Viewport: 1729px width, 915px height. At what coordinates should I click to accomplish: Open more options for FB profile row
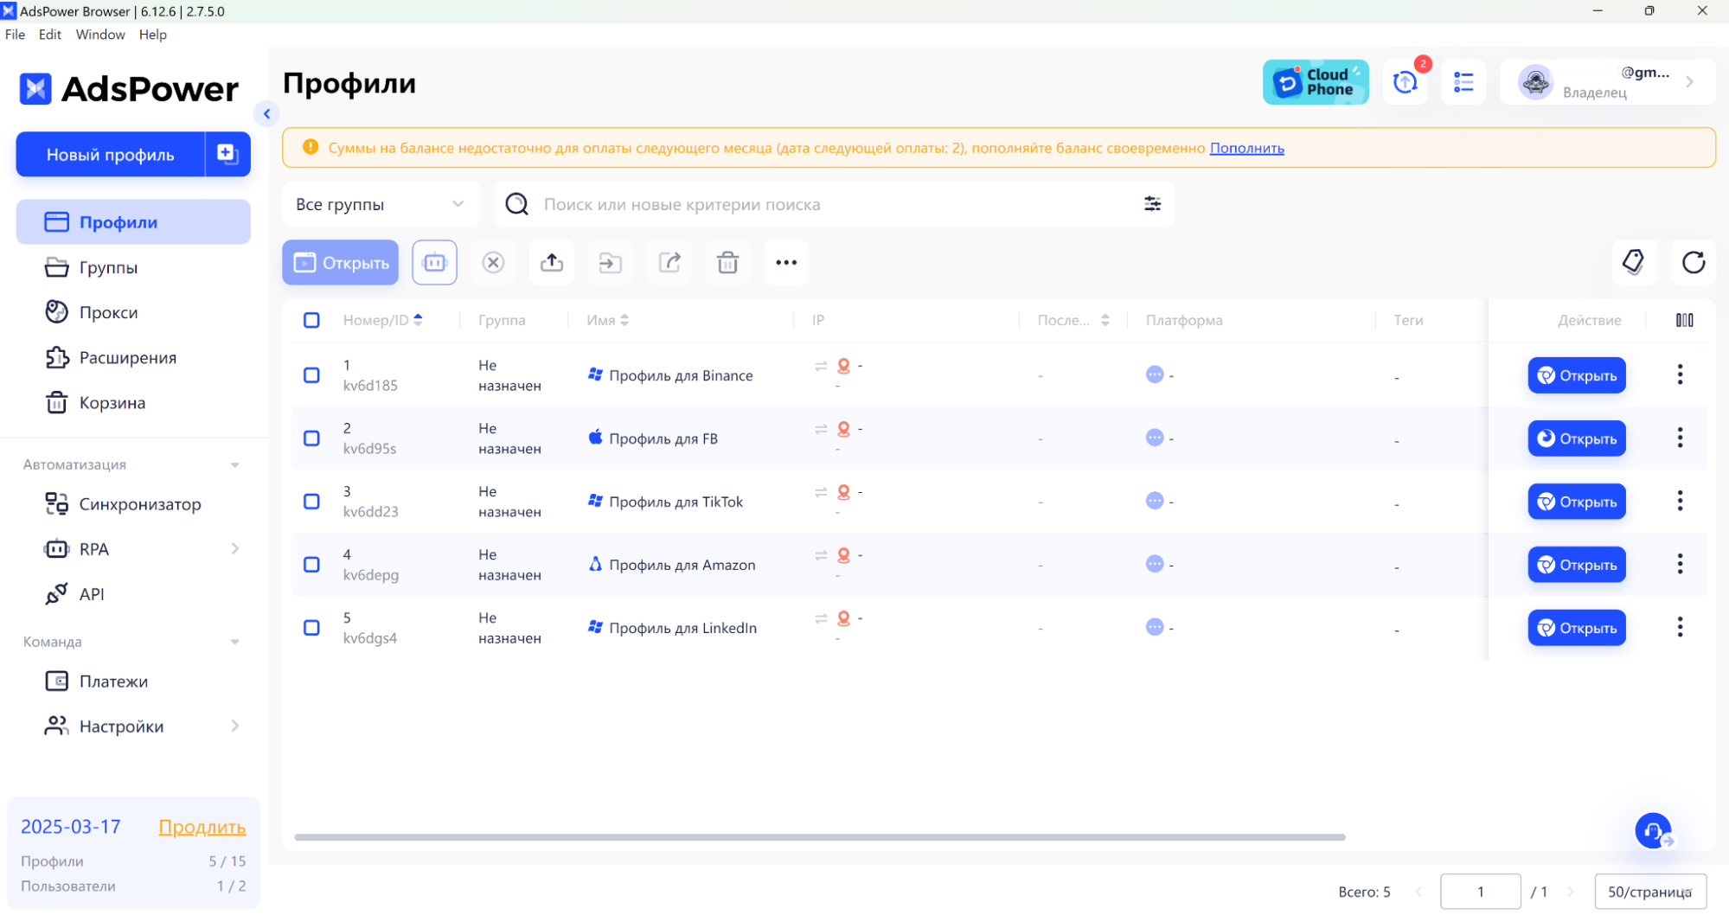point(1680,438)
